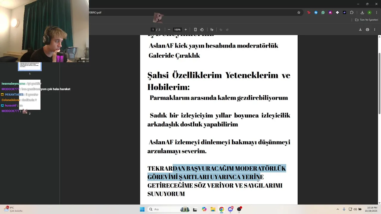The height and width of the screenshot is (214, 381).
Task: Open the Chrome Extensions puzzle menu
Action: click(x=352, y=12)
